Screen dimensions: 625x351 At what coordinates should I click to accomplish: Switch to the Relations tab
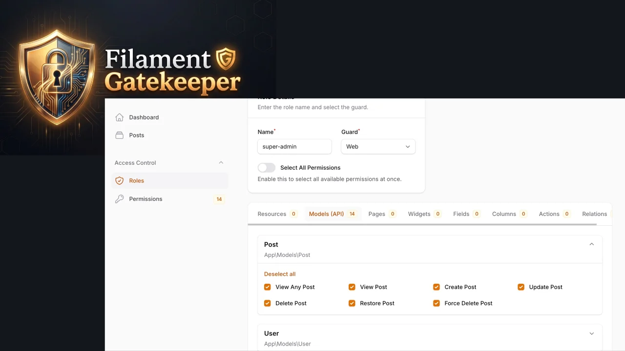[595, 214]
